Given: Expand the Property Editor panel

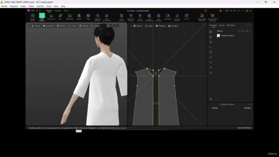Looking at the screenshot, I should tap(252, 104).
